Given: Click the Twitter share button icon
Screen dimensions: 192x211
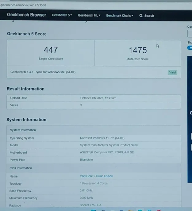Looking at the screenshot, I should (x=190, y=48).
